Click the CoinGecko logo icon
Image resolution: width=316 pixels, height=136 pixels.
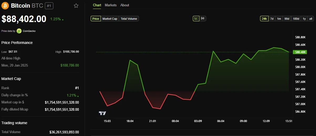(19, 31)
